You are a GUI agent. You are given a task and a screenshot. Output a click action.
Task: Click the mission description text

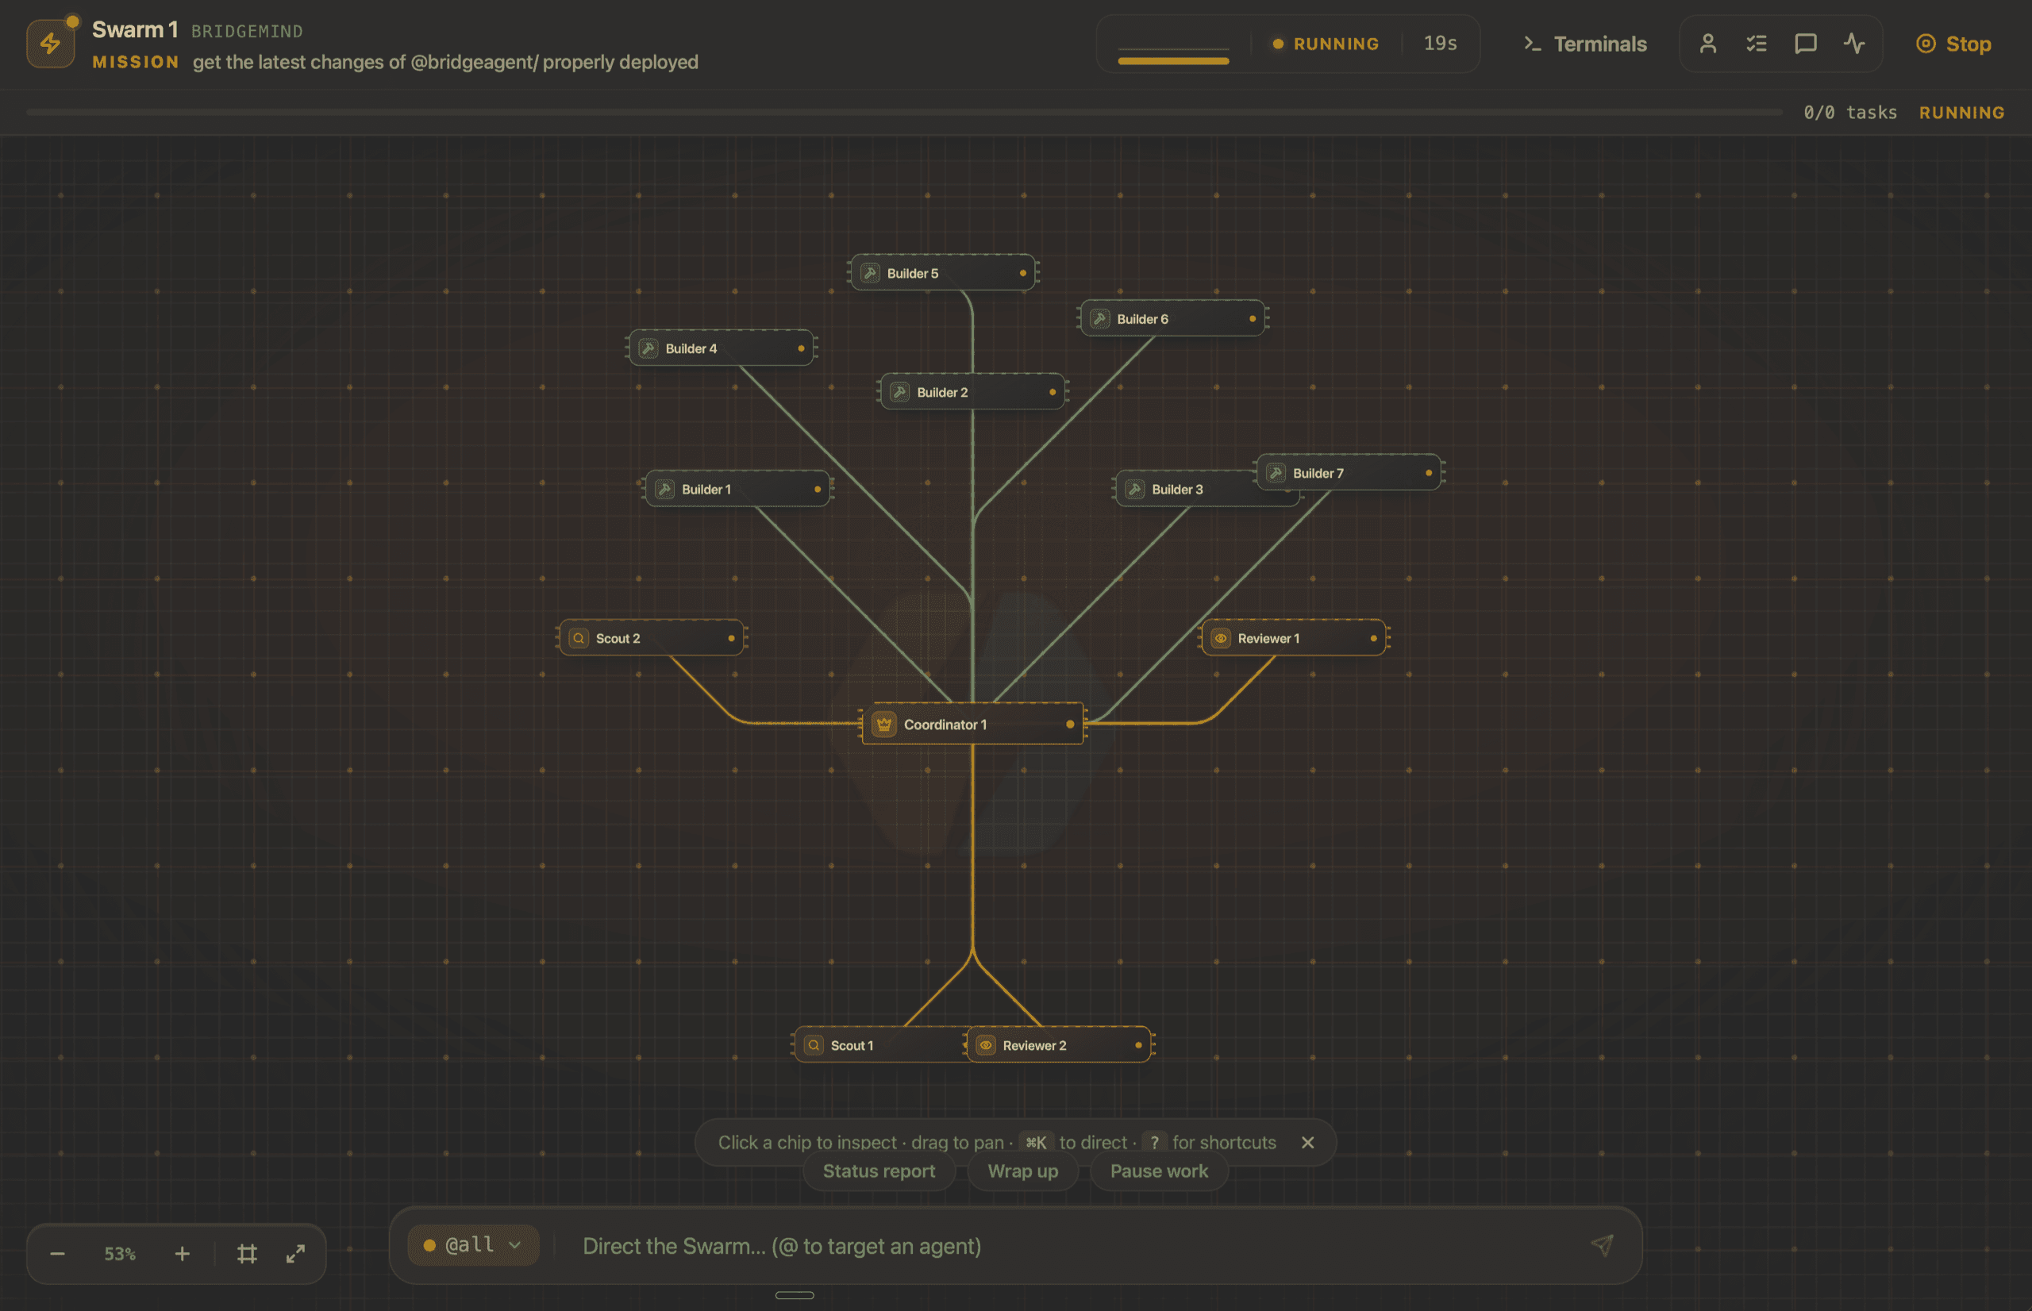click(x=445, y=62)
